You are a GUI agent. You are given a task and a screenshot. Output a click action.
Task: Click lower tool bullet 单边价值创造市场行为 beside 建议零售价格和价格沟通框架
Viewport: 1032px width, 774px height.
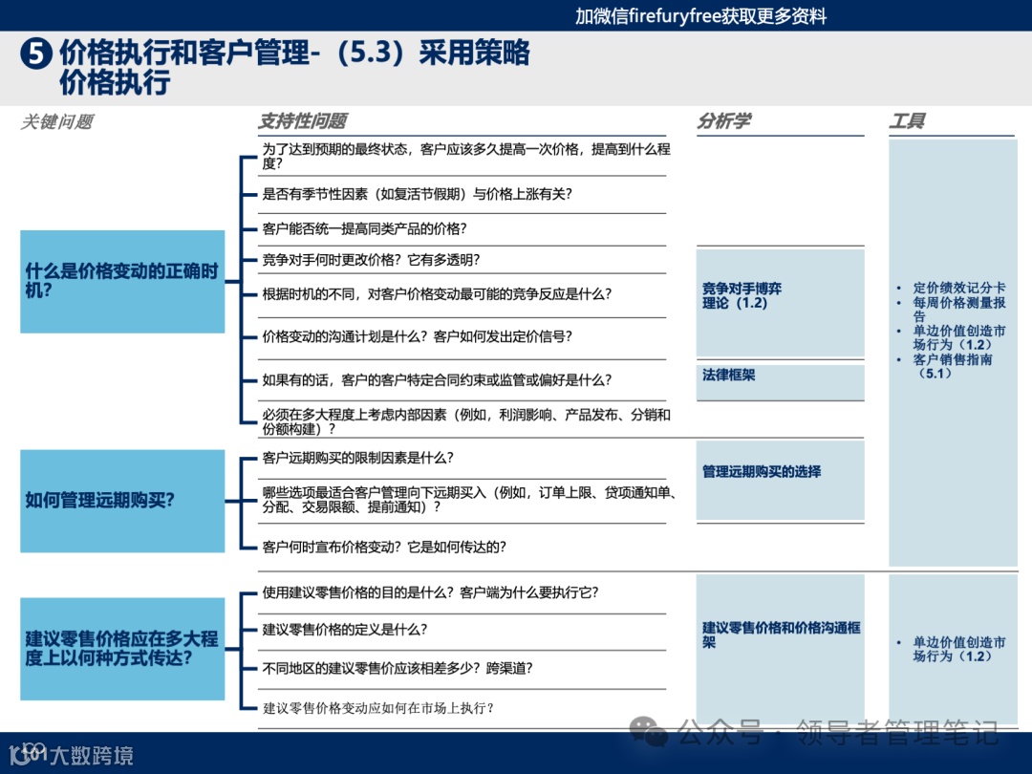(x=959, y=649)
